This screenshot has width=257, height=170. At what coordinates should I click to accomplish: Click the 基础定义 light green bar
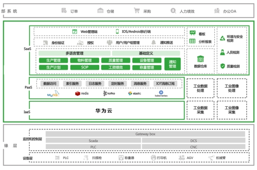pos(146,53)
